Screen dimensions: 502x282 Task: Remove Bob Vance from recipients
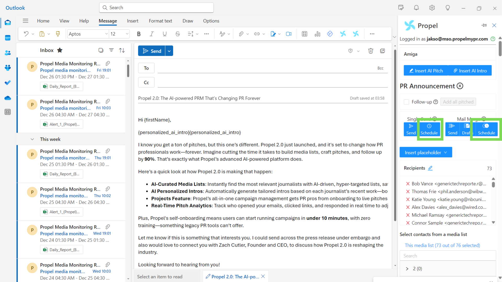(408, 184)
